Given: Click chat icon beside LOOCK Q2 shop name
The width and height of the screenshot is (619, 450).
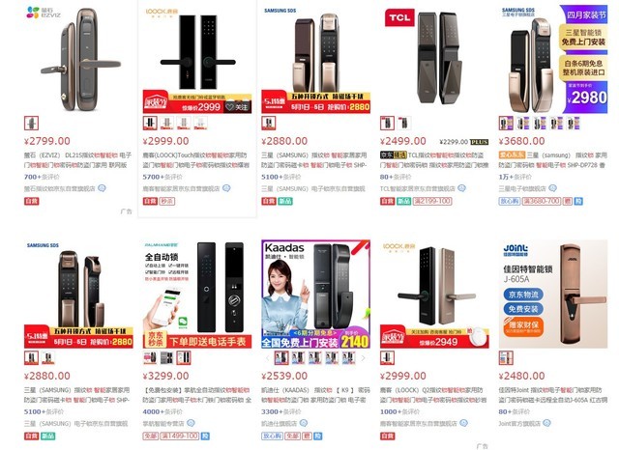Looking at the screenshot, I should (464, 423).
